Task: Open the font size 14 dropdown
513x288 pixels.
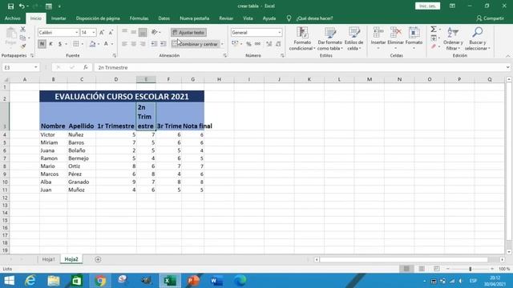Action: (94, 32)
